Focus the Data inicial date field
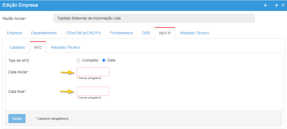 tap(93, 72)
